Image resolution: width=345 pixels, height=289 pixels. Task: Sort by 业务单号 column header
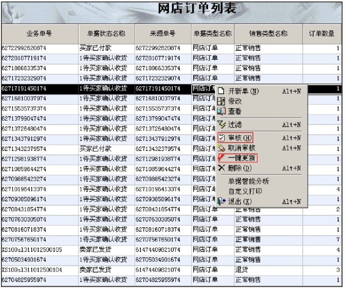[x=40, y=34]
